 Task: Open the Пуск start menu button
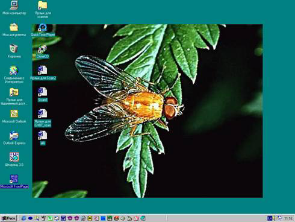pos(8,218)
